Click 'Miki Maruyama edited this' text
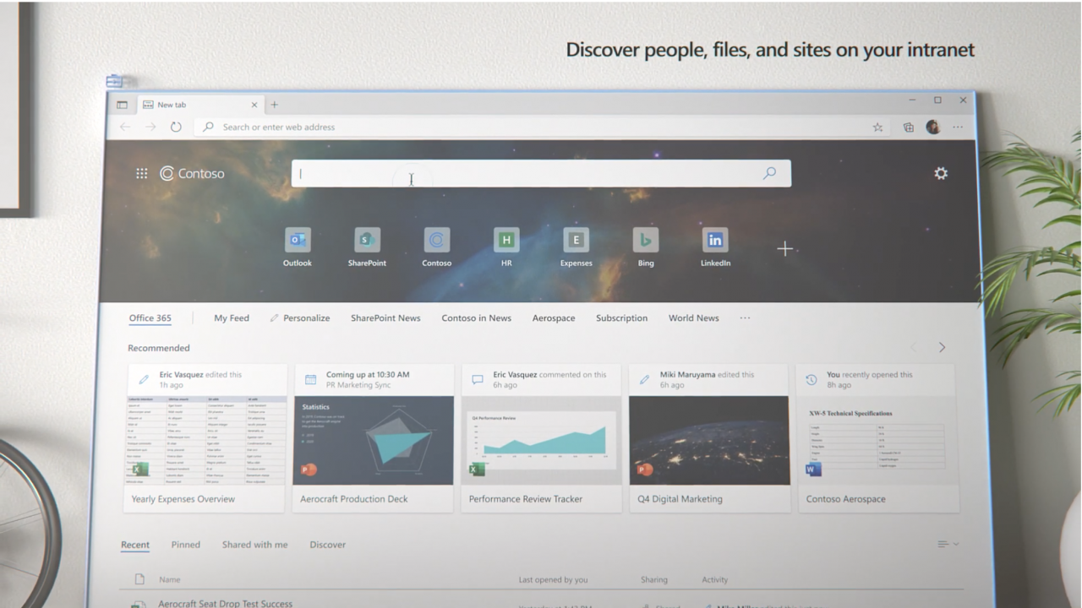Screen dimensions: 1082x608 [x=707, y=374]
